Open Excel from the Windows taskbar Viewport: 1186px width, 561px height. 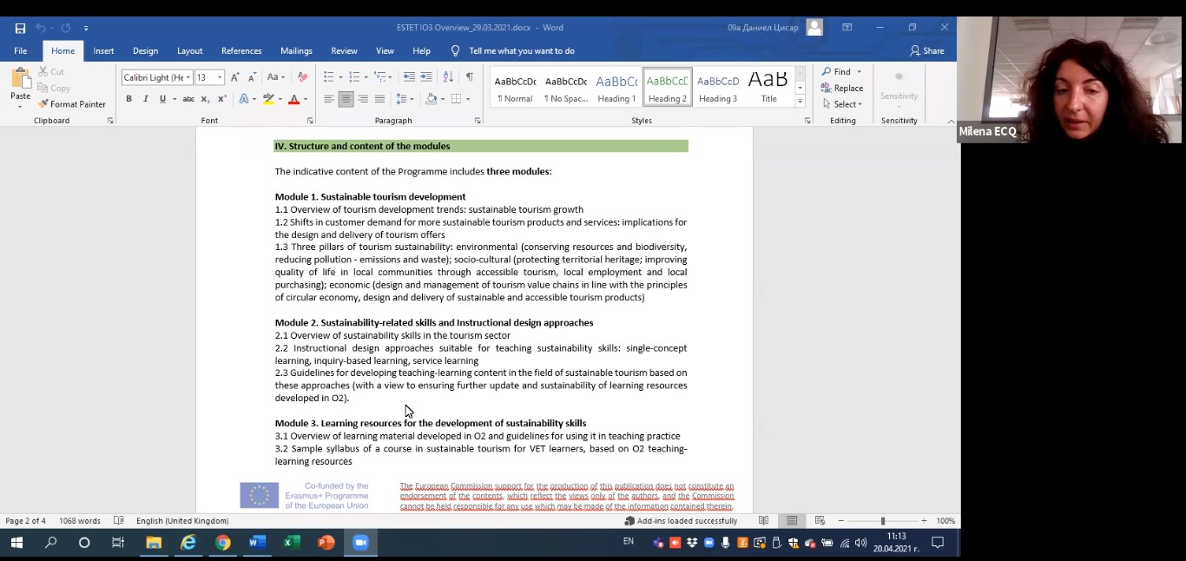292,543
